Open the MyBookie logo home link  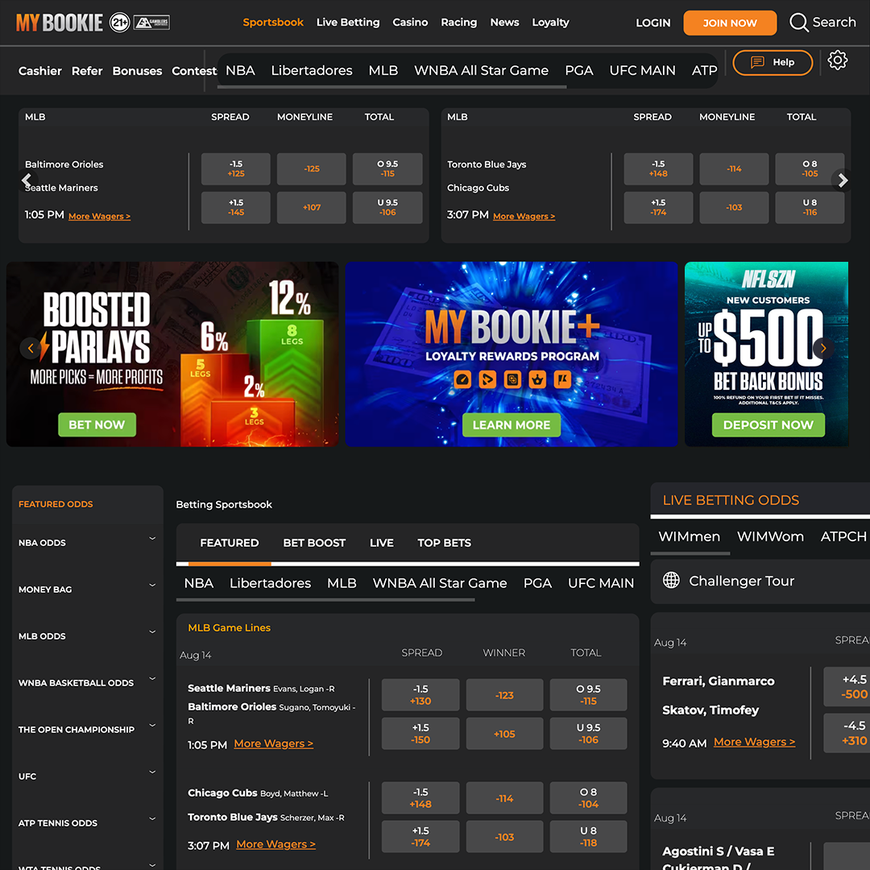[60, 23]
